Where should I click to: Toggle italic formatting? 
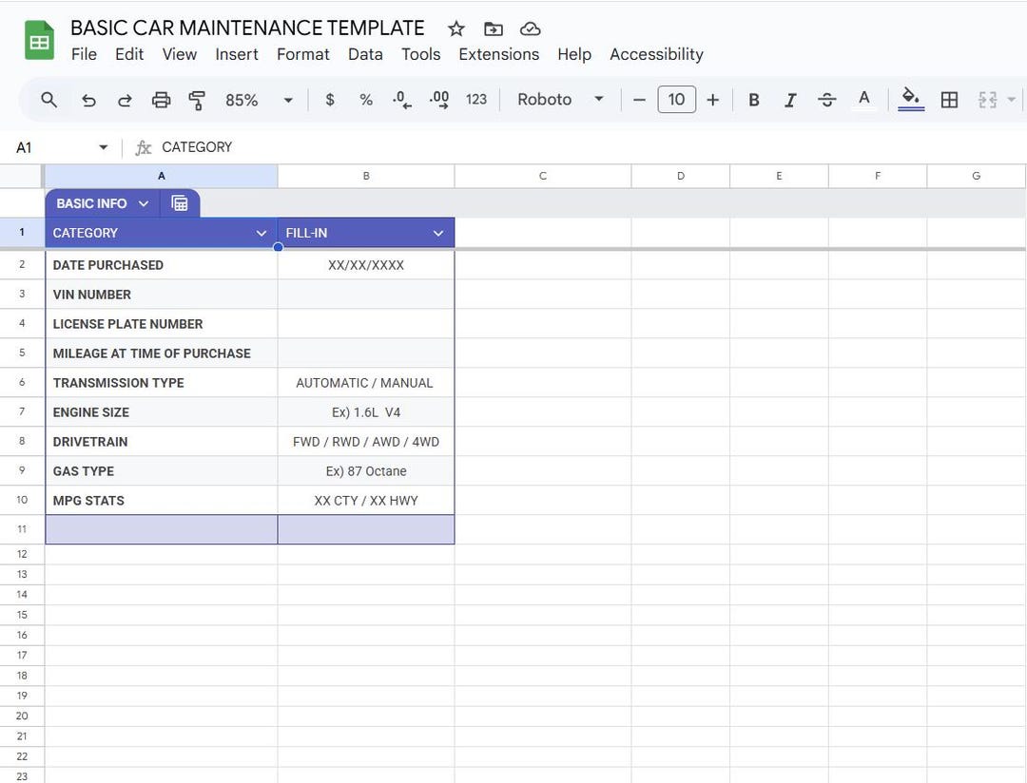(790, 100)
